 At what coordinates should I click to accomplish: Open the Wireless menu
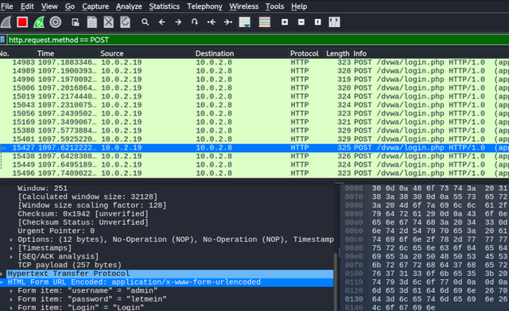pyautogui.click(x=244, y=6)
